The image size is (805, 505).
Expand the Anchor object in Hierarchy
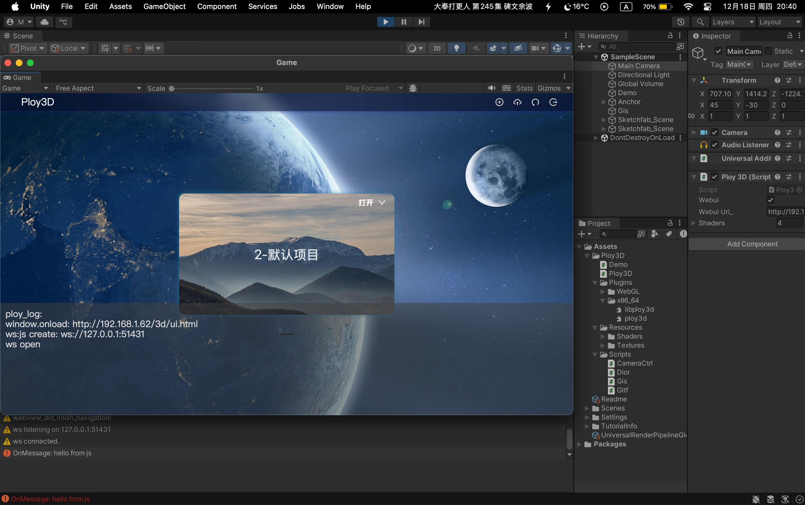pyautogui.click(x=603, y=102)
